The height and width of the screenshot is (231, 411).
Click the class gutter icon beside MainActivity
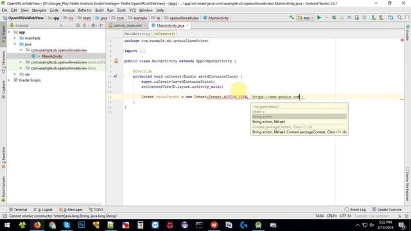pos(116,61)
